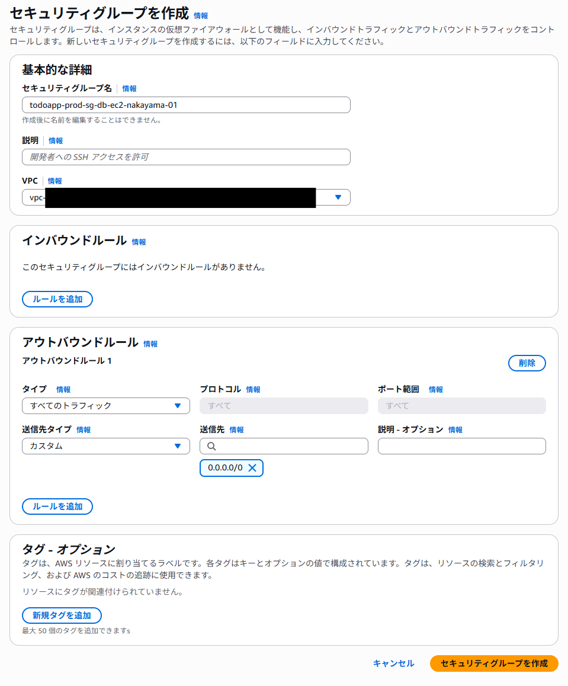Open 情報 link beside インバウンドルール heading
The height and width of the screenshot is (686, 568).
pos(139,242)
